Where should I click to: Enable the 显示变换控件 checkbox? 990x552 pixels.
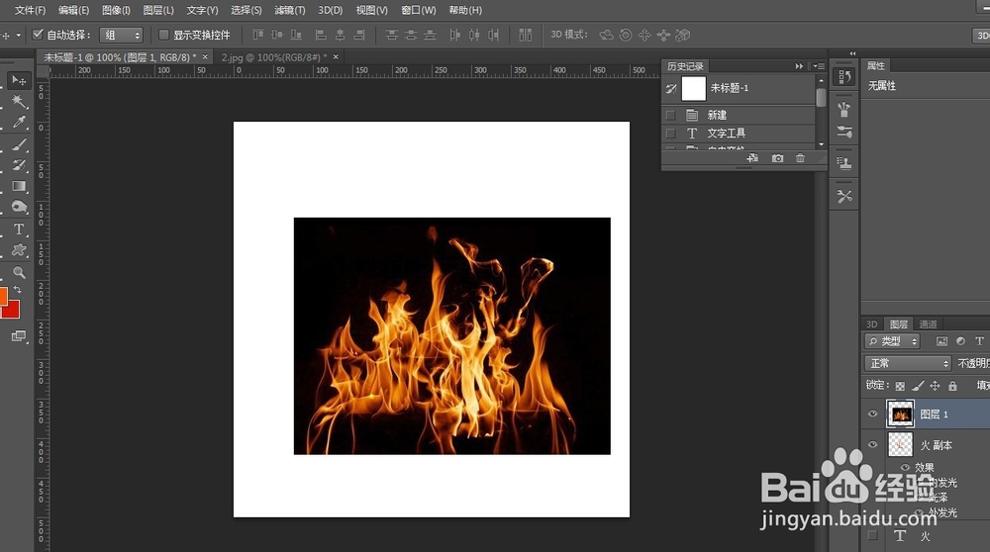(x=163, y=35)
